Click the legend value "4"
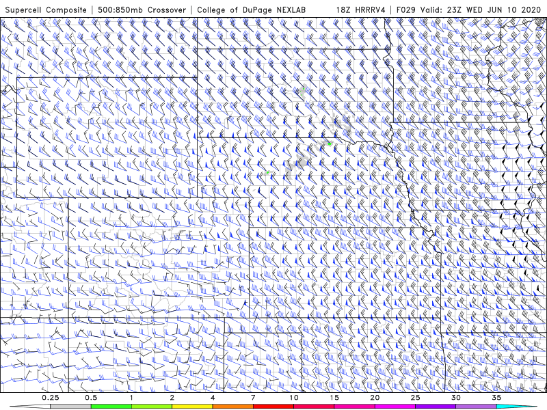Viewport: 547px width, 410px height. click(x=213, y=398)
